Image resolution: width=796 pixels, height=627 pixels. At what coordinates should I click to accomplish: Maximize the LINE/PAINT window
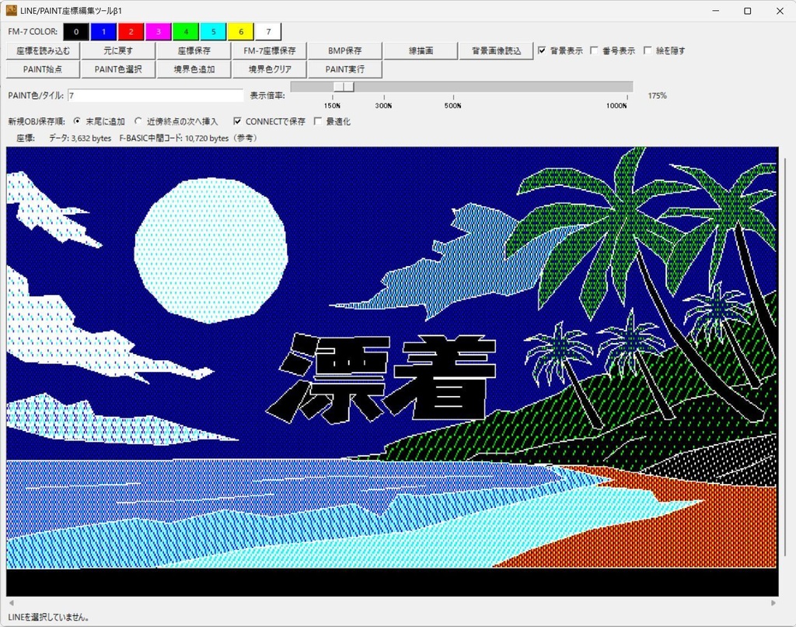(747, 11)
